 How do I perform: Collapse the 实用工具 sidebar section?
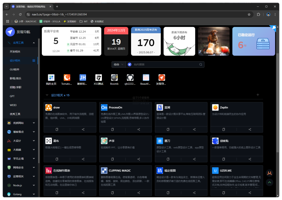[x=34, y=43]
